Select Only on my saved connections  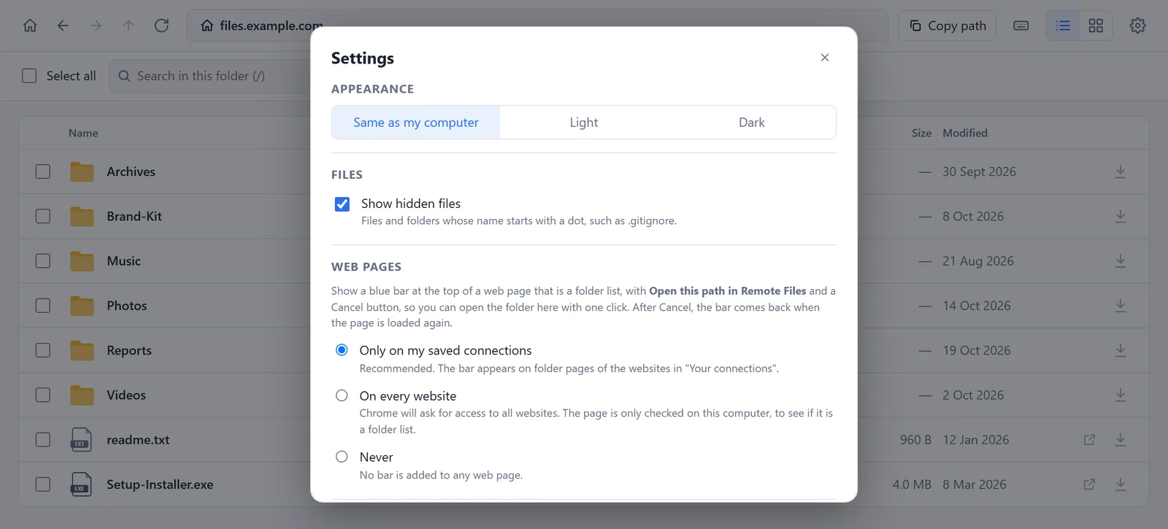(x=342, y=350)
